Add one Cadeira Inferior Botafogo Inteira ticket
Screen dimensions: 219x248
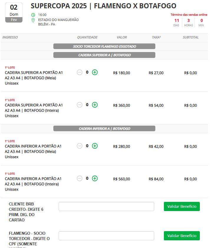coord(95,179)
